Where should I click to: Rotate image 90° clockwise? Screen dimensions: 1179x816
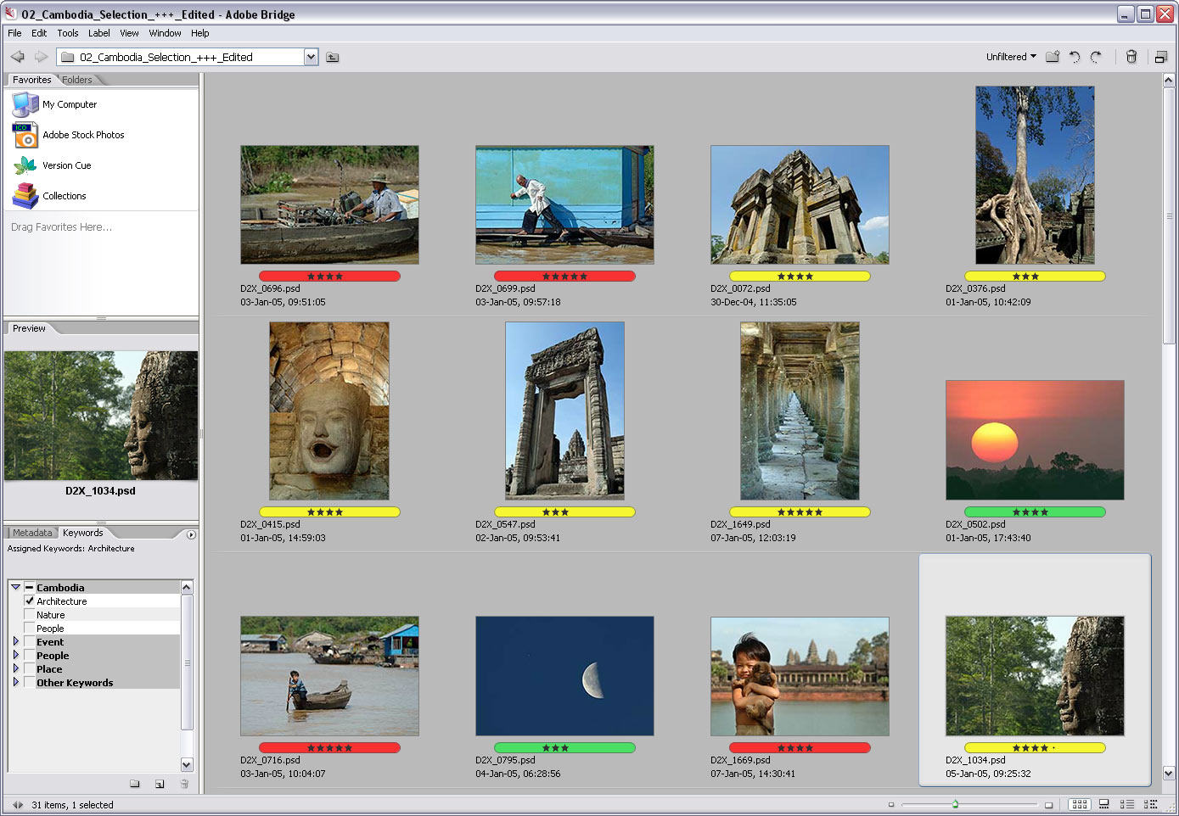pos(1096,57)
